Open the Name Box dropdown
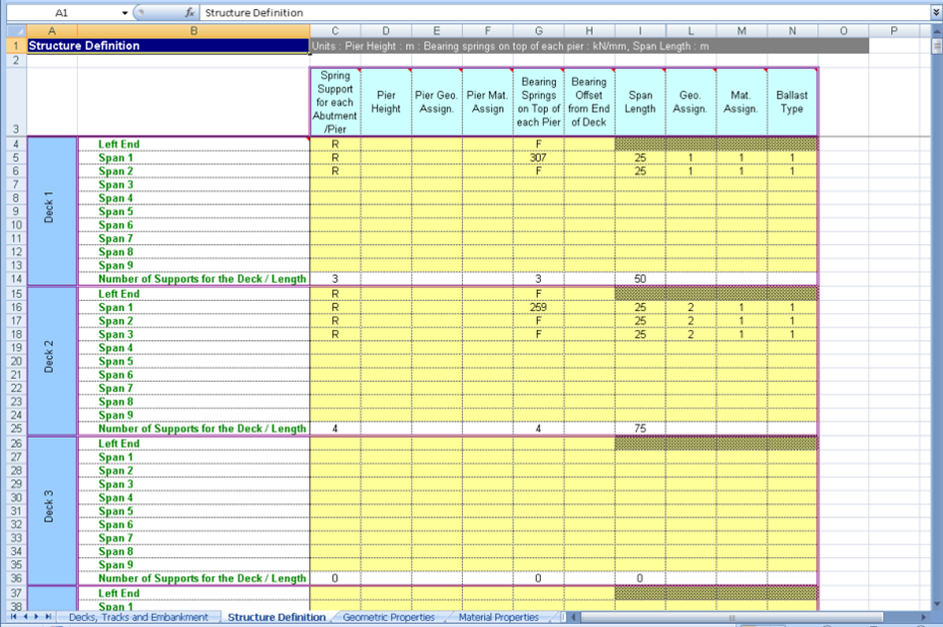Screen dimensions: 943x627 pyautogui.click(x=125, y=13)
